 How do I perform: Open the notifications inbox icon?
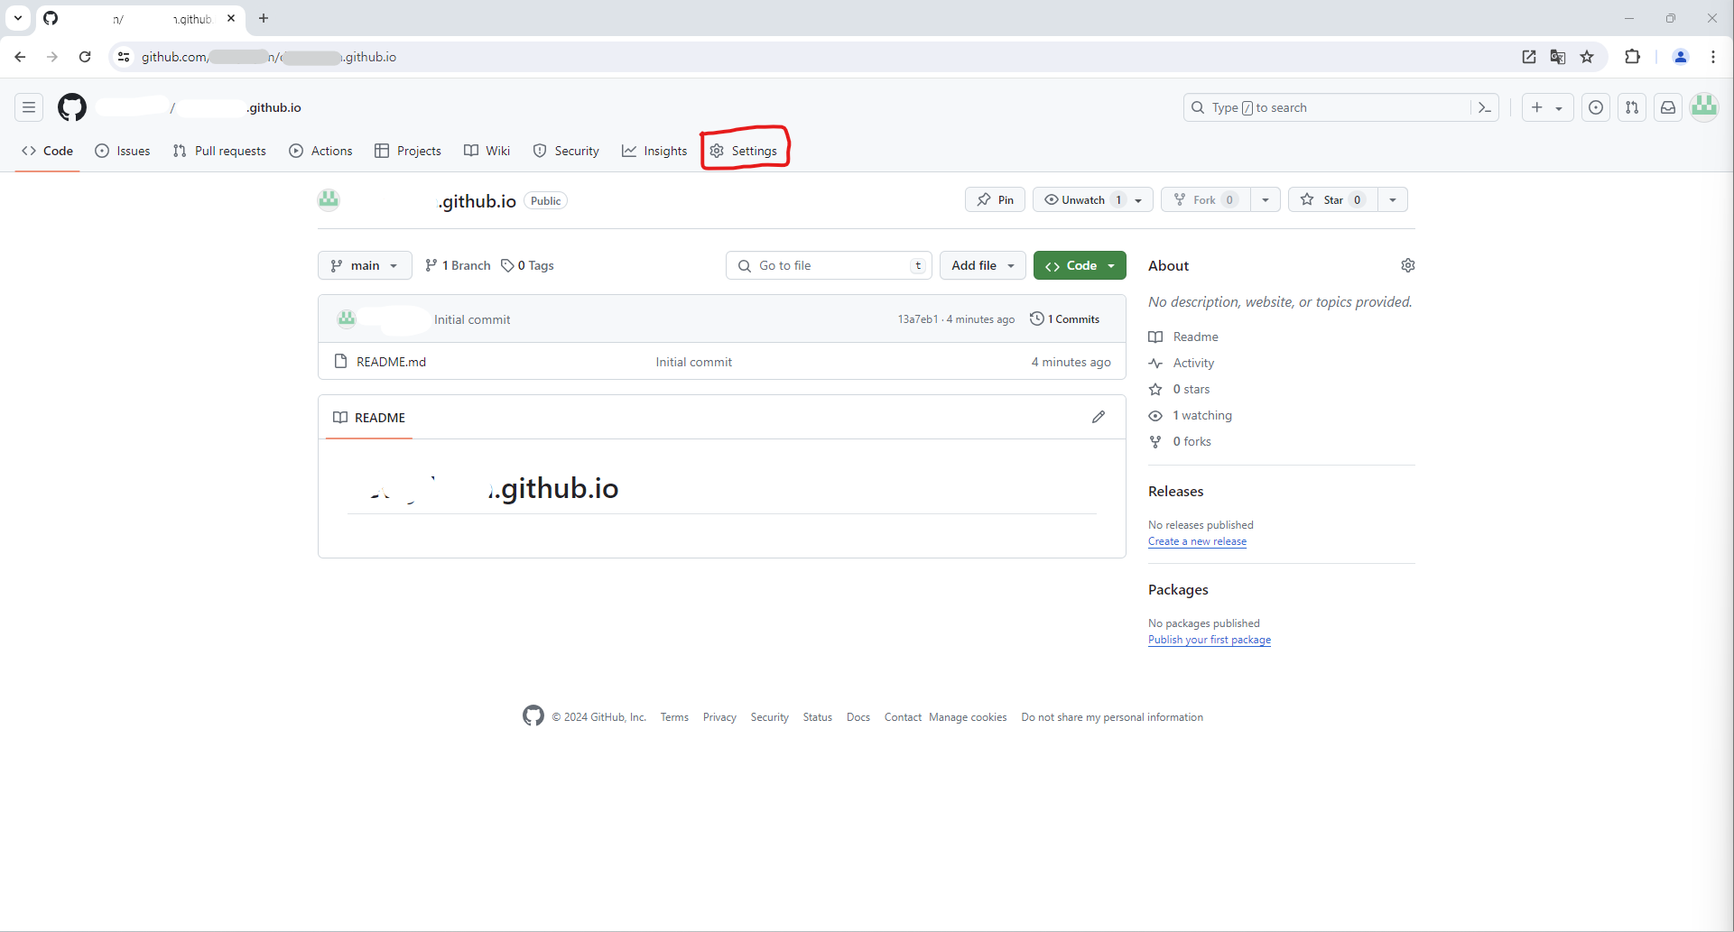[x=1668, y=107]
